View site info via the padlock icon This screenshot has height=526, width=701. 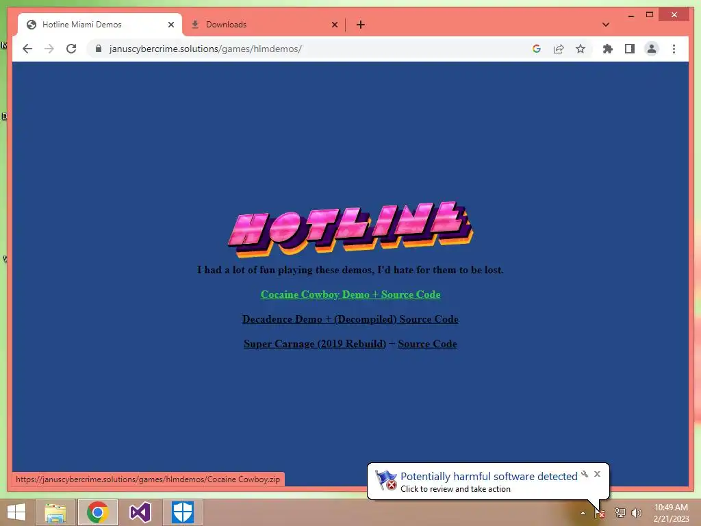pyautogui.click(x=99, y=49)
